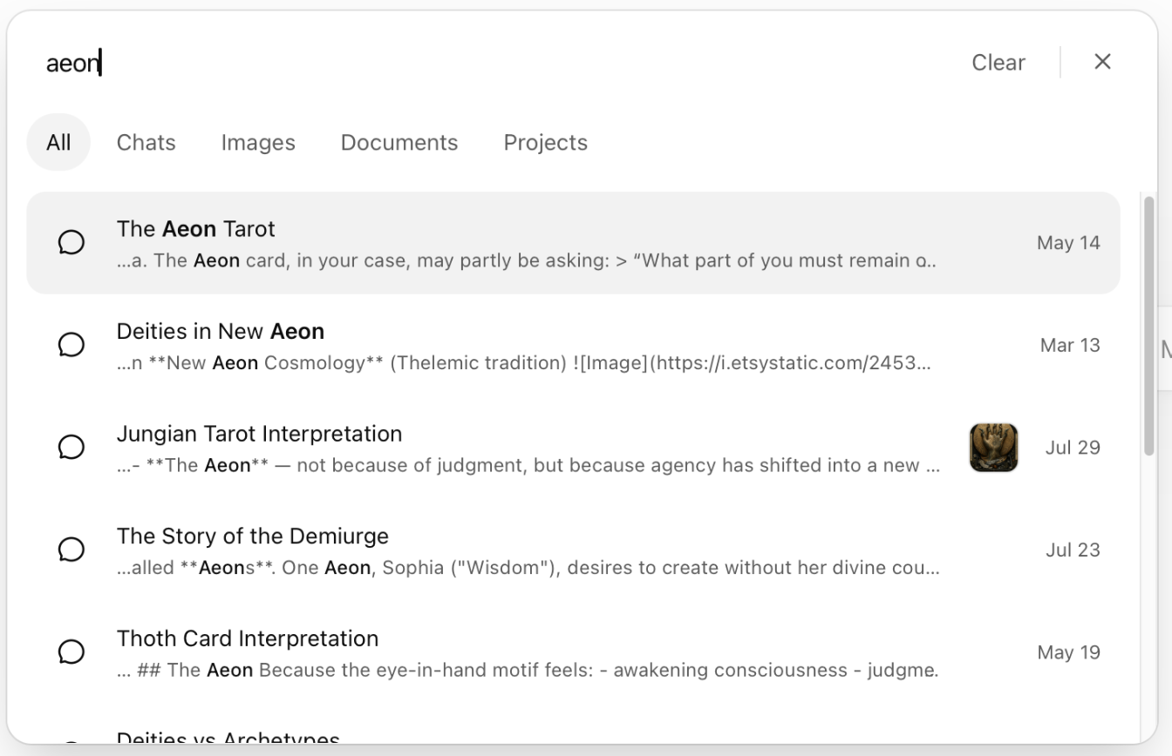Click the snippet about eye-in-hand motif
The height and width of the screenshot is (756, 1172).
tap(528, 670)
